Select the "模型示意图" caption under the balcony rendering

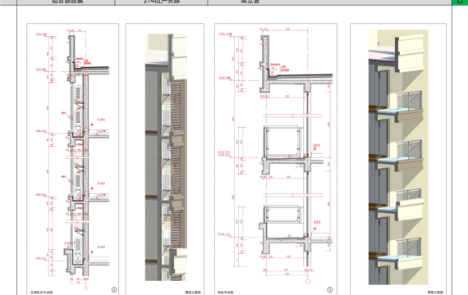click(x=435, y=293)
